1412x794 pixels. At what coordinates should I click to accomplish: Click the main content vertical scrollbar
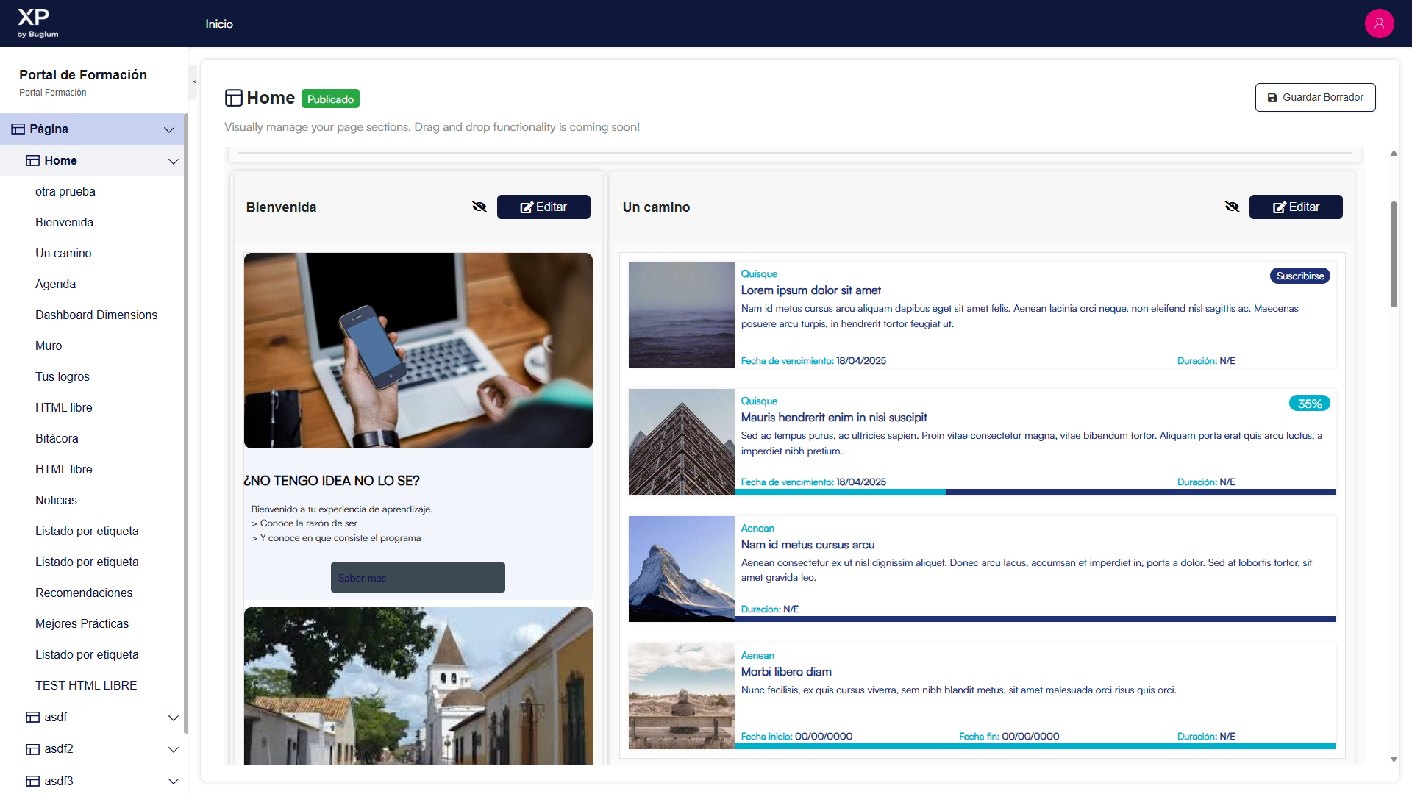tap(1394, 254)
